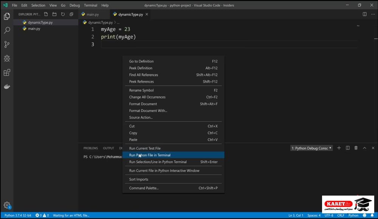Choose Run Selection/Line in Python Terminal

pyautogui.click(x=174, y=162)
